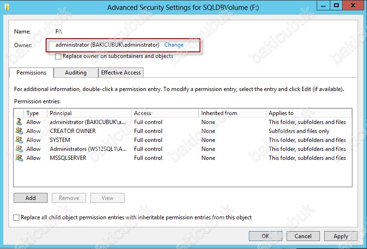Image resolution: width=367 pixels, height=249 pixels.
Task: Click the Change owner link
Action: click(174, 45)
